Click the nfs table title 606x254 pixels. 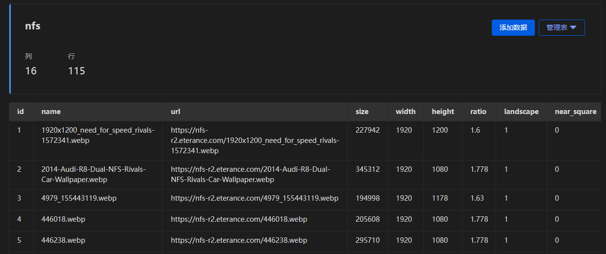tap(33, 26)
